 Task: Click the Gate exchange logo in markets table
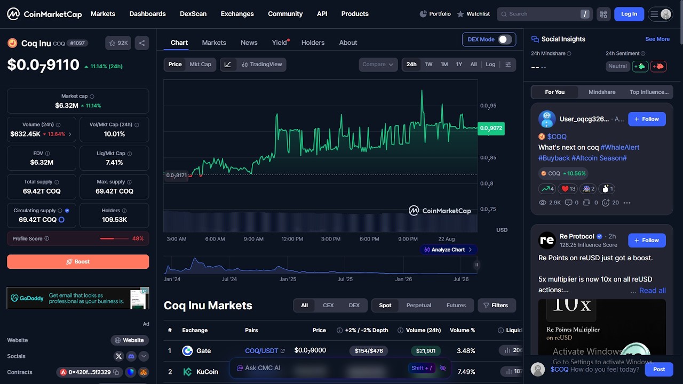coord(187,351)
